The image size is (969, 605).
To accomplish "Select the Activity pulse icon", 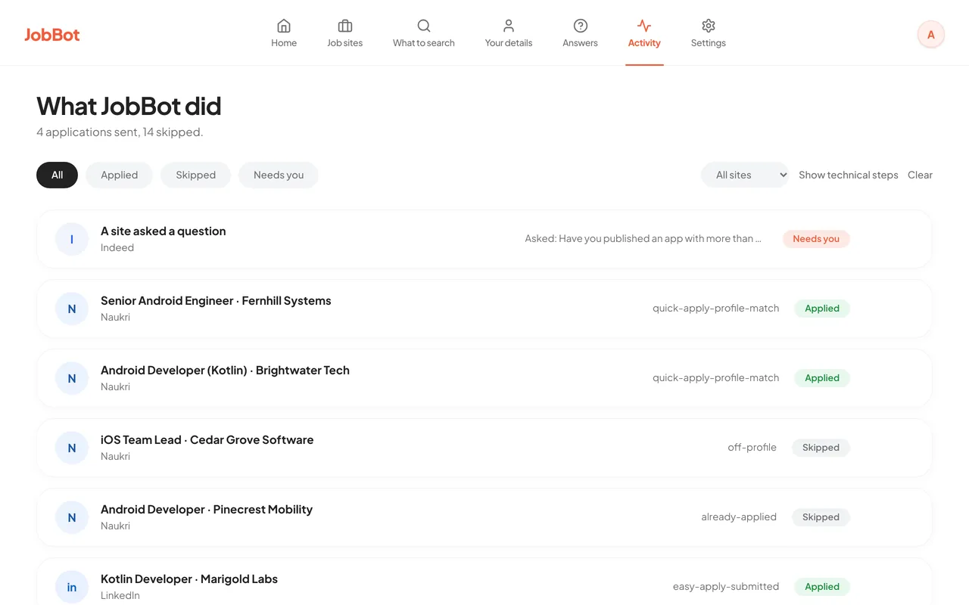I will [x=644, y=26].
